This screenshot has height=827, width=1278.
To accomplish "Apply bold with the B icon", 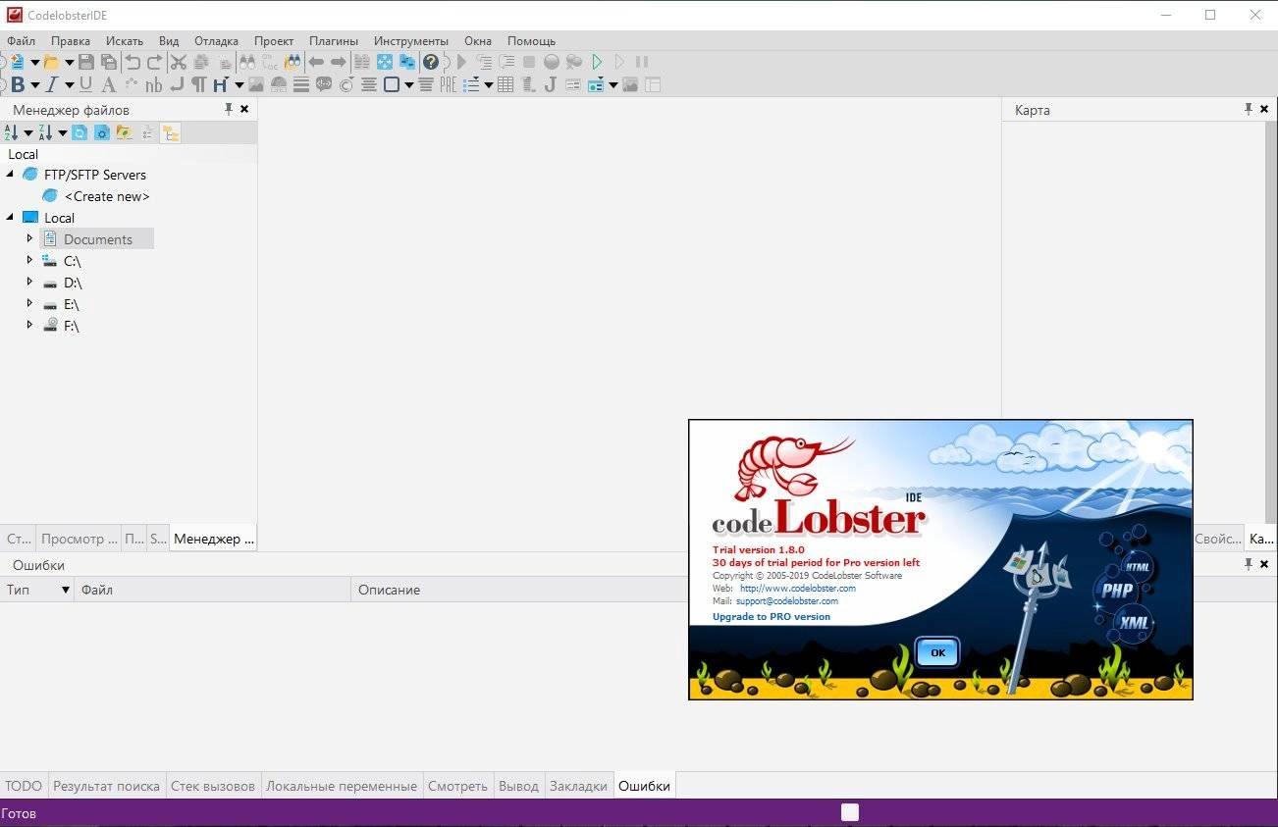I will click(17, 84).
